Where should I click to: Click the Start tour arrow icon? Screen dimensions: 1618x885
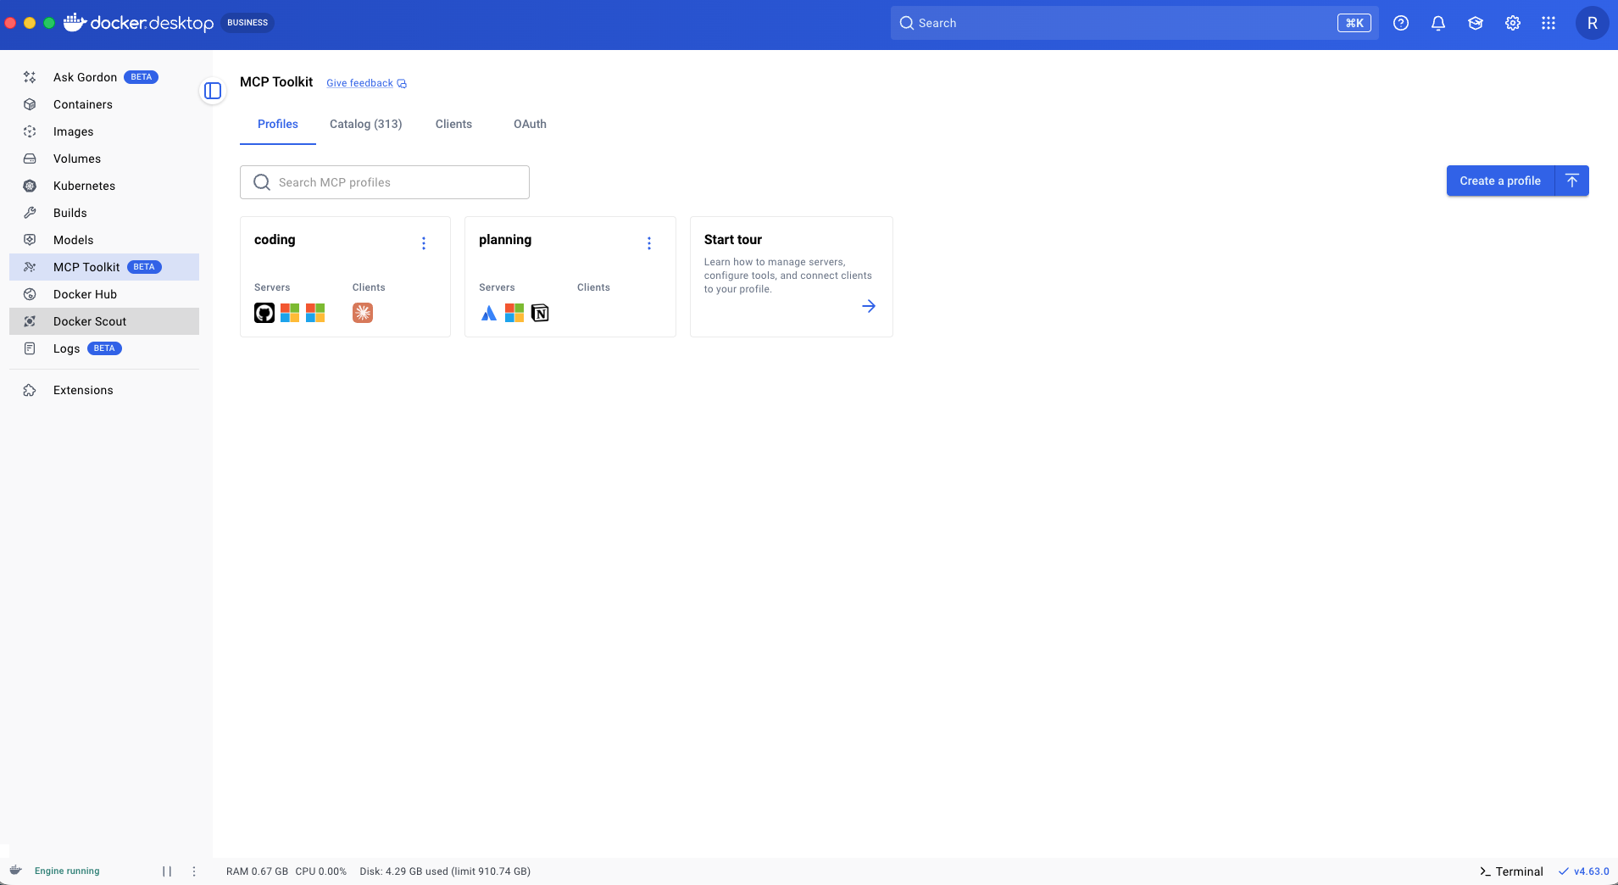coord(869,306)
